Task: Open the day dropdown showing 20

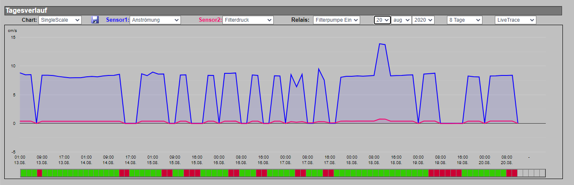Action: coord(382,20)
